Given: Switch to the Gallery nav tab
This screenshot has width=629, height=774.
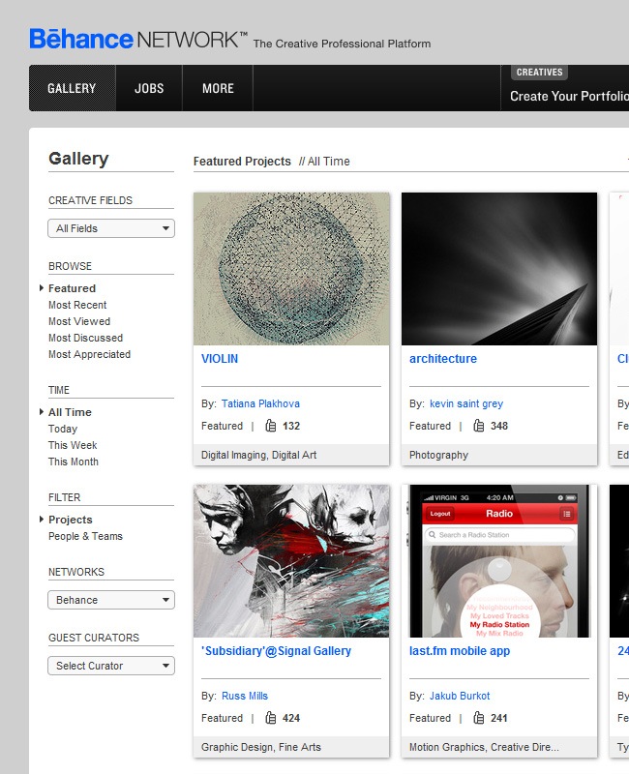Looking at the screenshot, I should click(x=72, y=88).
